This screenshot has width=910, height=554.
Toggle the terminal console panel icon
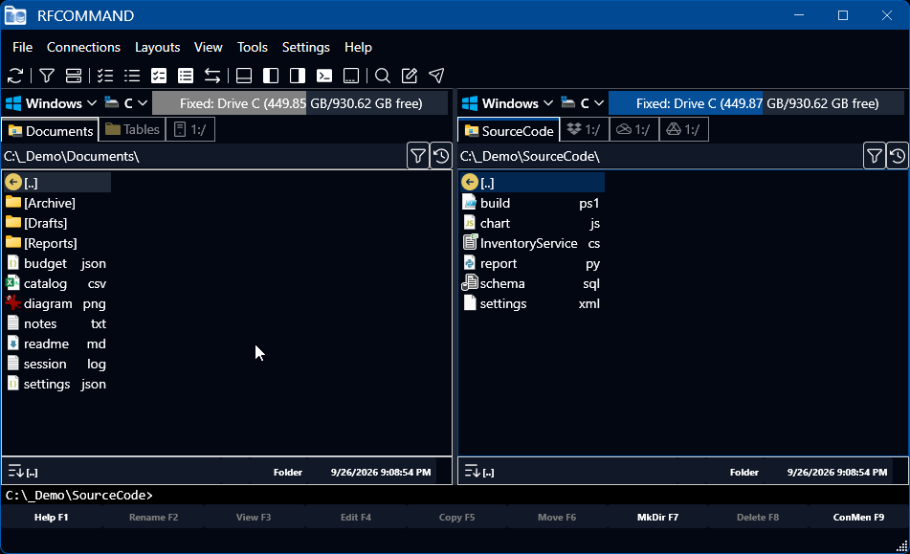pyautogui.click(x=323, y=76)
